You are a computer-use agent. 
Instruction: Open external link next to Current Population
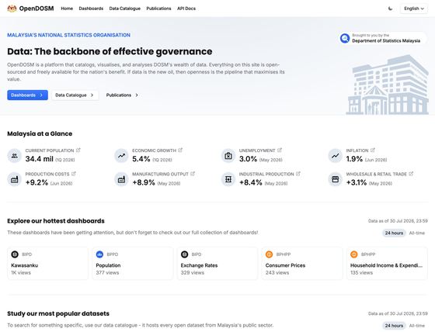coord(78,150)
